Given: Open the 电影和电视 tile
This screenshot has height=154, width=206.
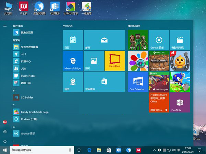Looking at the screenshot, I should (x=180, y=40).
